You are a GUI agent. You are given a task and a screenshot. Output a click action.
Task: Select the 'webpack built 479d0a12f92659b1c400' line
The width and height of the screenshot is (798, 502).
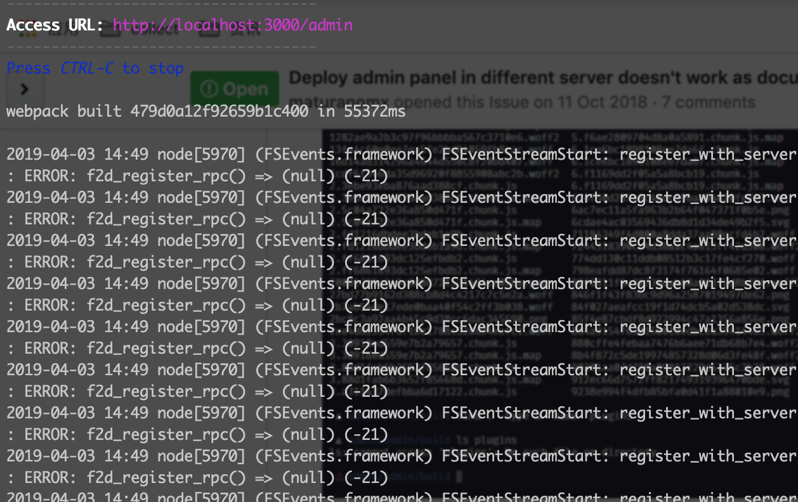pyautogui.click(x=206, y=112)
